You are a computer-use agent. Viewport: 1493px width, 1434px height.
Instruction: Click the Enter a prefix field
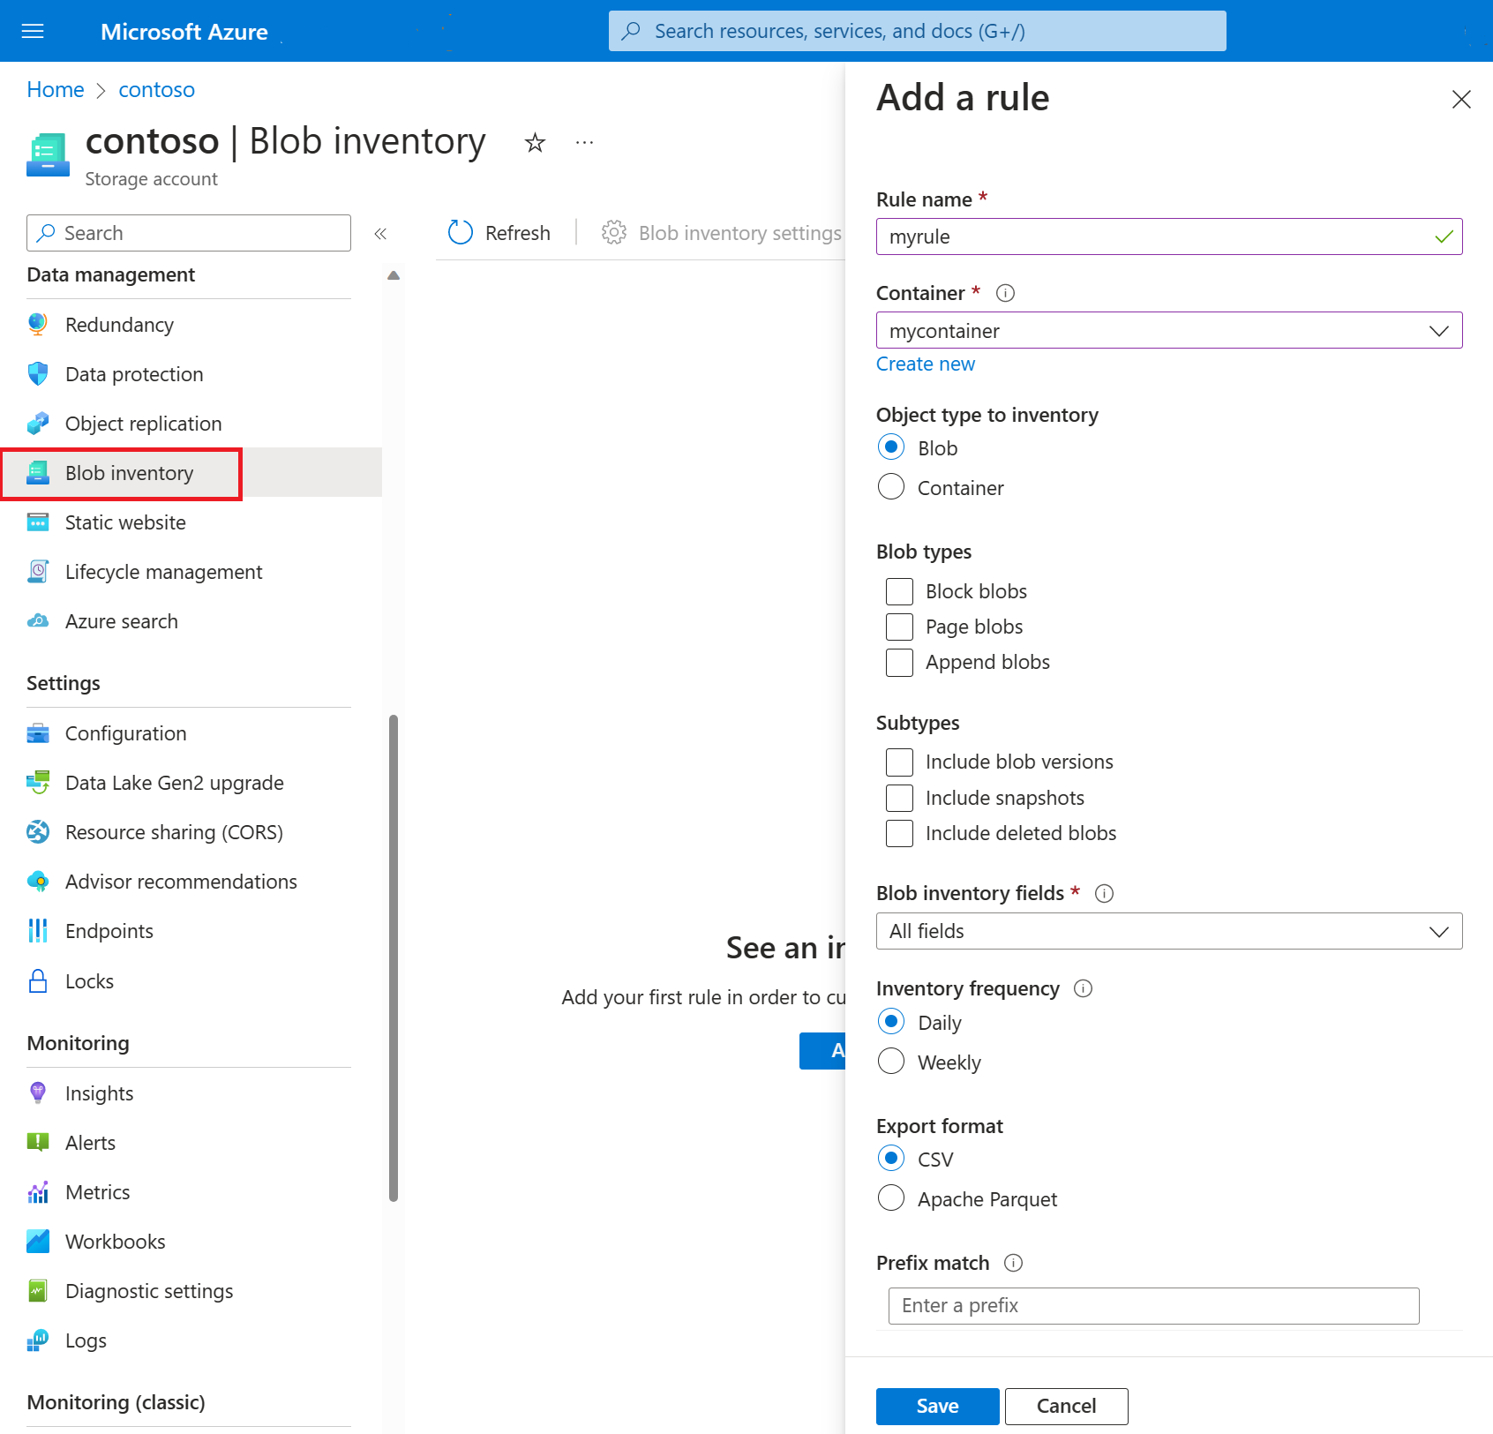[x=1152, y=1305]
